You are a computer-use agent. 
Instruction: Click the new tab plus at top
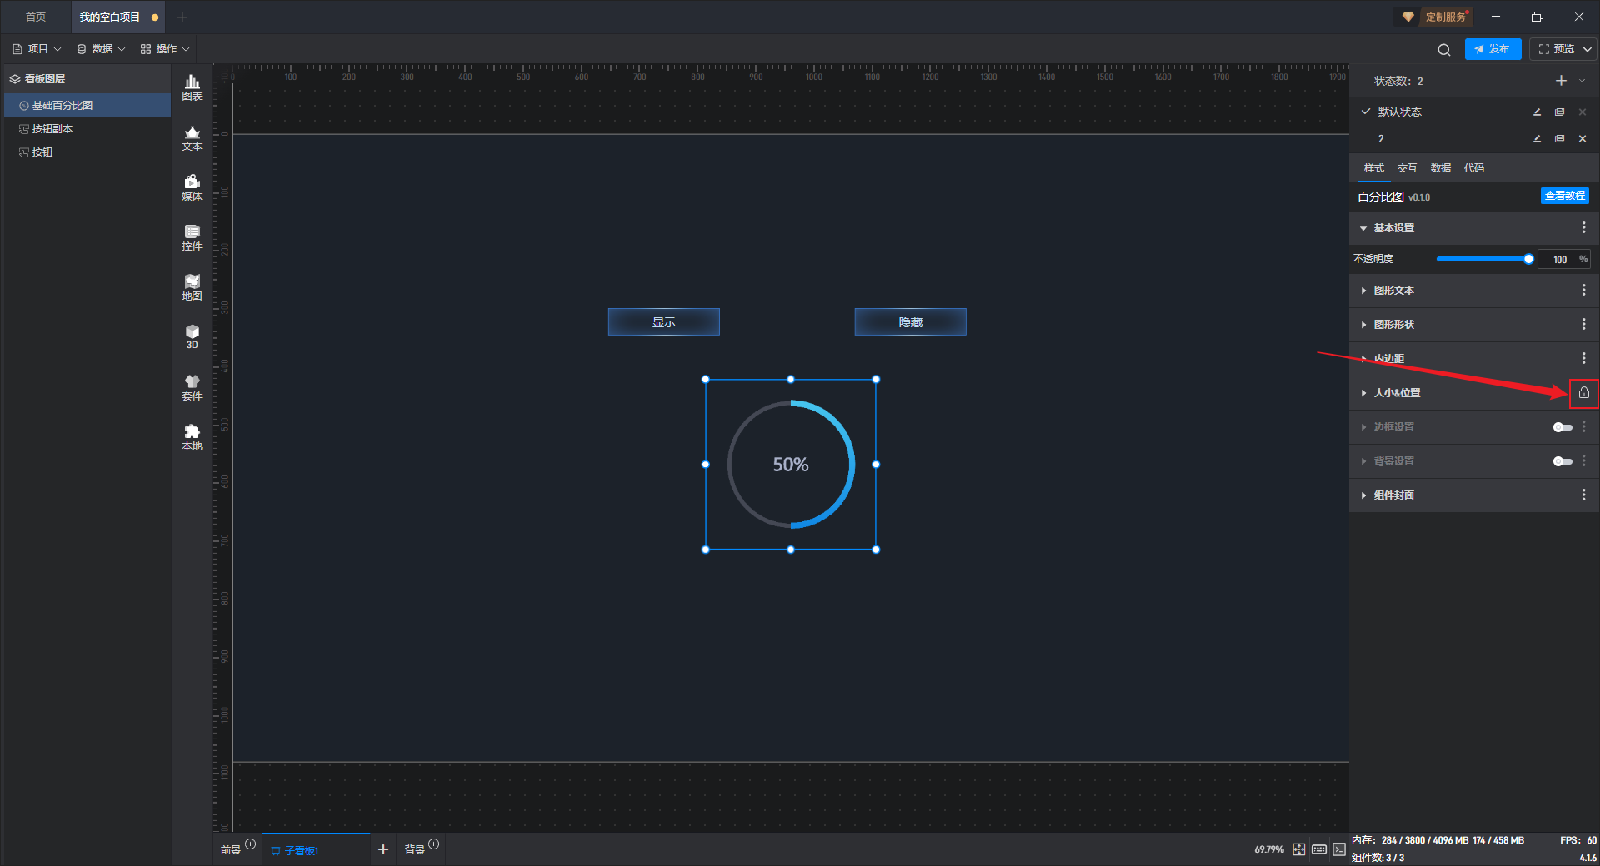tap(182, 17)
